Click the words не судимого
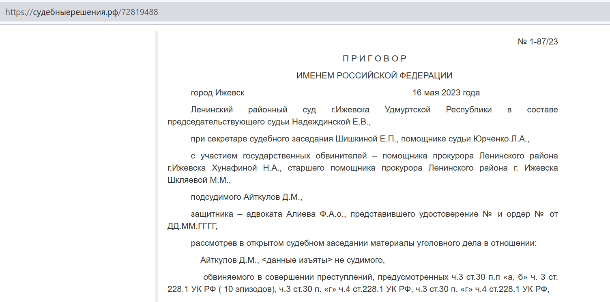The width and height of the screenshot is (610, 302). coord(359,260)
